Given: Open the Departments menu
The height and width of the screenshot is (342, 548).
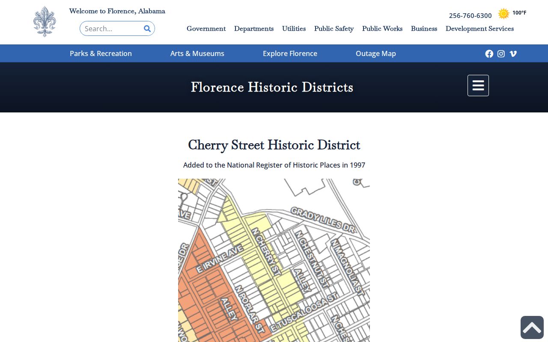Looking at the screenshot, I should click(254, 29).
